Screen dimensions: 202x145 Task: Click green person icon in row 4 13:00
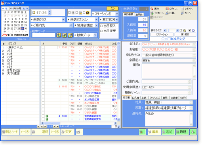pos(47,116)
